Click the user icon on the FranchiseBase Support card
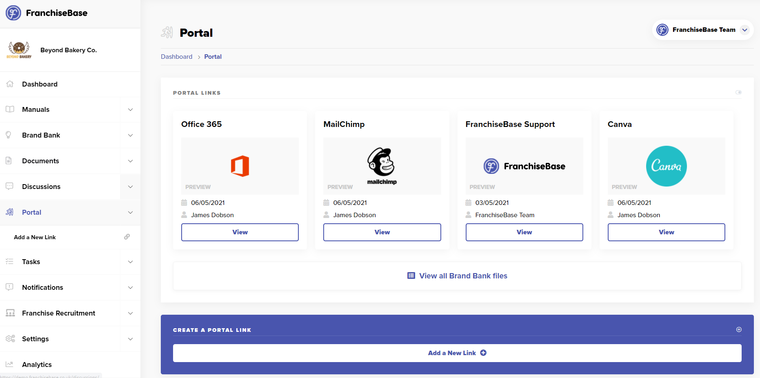 tap(469, 215)
